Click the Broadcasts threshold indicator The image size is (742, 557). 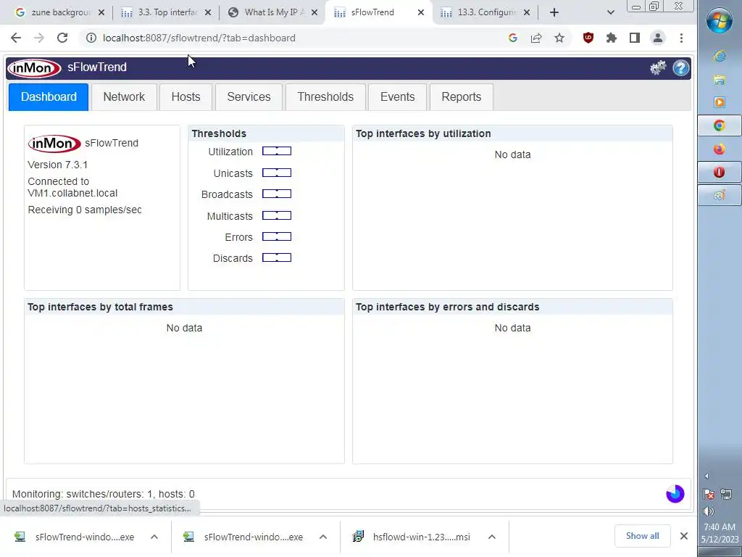point(277,194)
